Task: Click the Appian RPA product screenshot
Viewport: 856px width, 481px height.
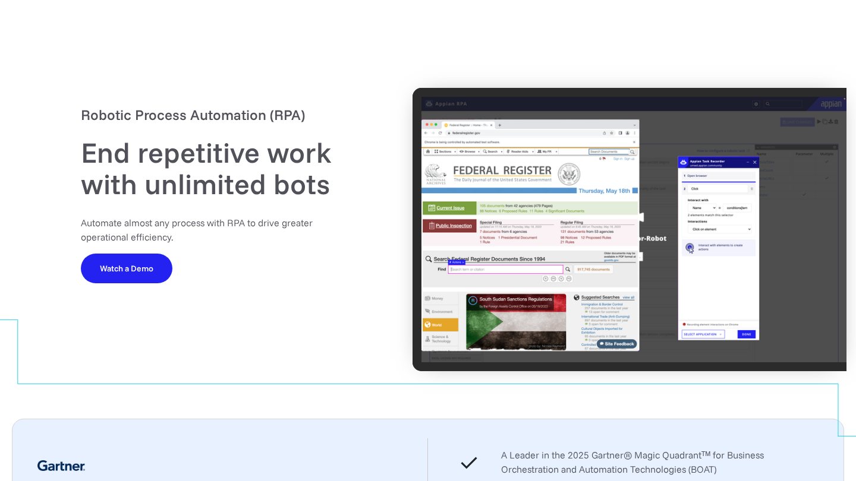Action: pyautogui.click(x=630, y=229)
